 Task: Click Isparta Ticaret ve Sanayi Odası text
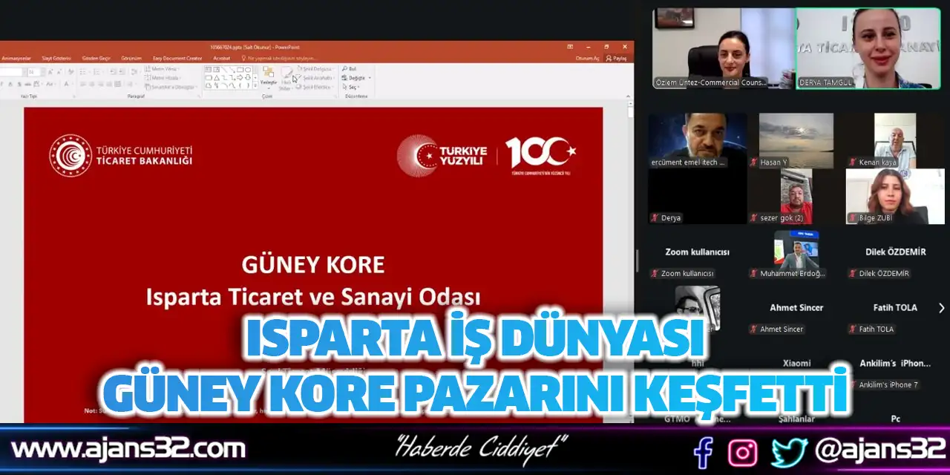(x=313, y=298)
